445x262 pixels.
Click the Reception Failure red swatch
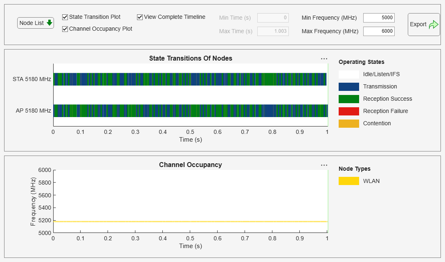[349, 111]
